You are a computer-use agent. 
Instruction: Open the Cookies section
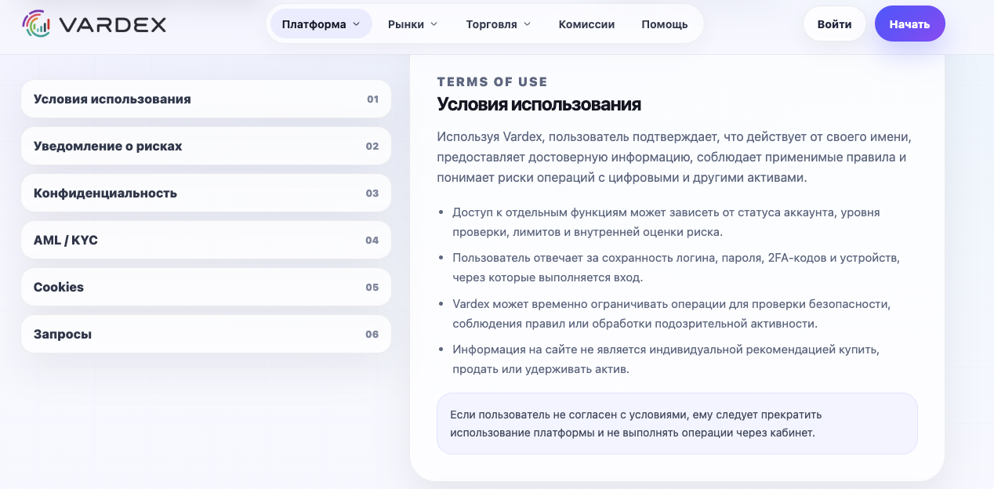[x=206, y=287]
